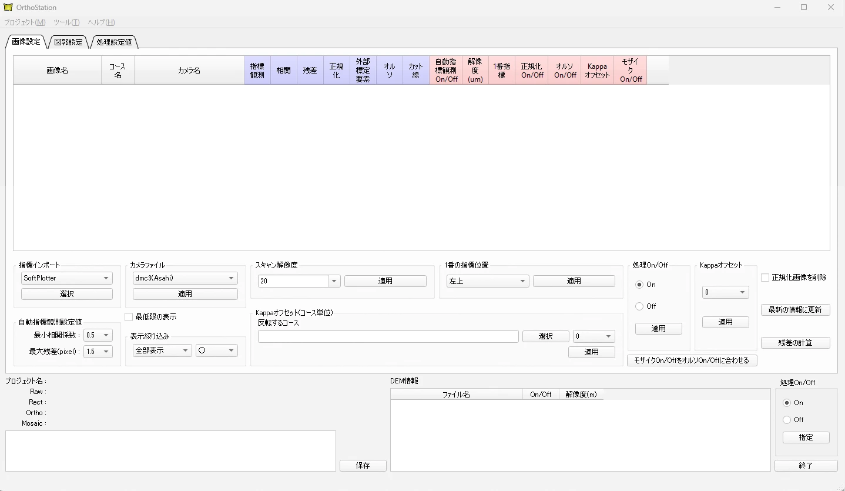845x491 pixels.
Task: Click the 反転するコース input field
Action: coord(388,336)
